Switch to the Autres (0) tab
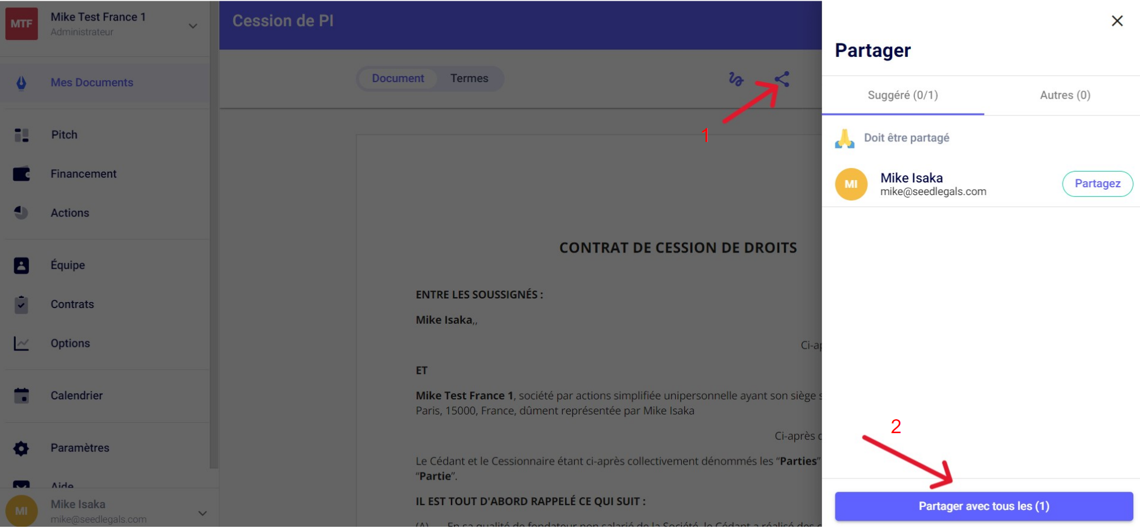The image size is (1140, 528). pos(1064,95)
